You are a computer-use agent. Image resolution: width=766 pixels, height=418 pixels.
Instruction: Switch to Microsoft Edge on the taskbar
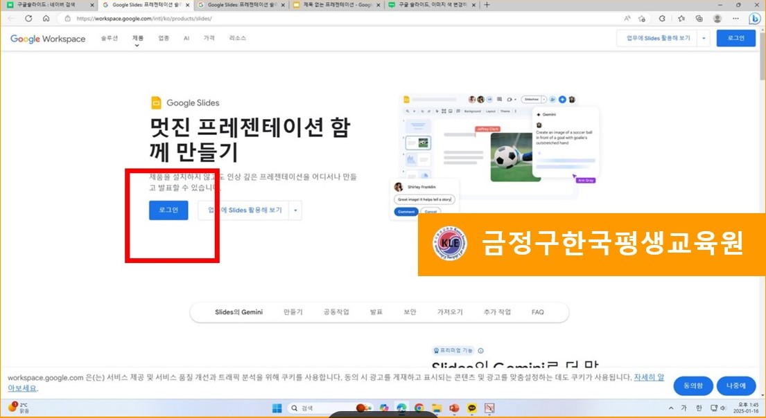401,408
